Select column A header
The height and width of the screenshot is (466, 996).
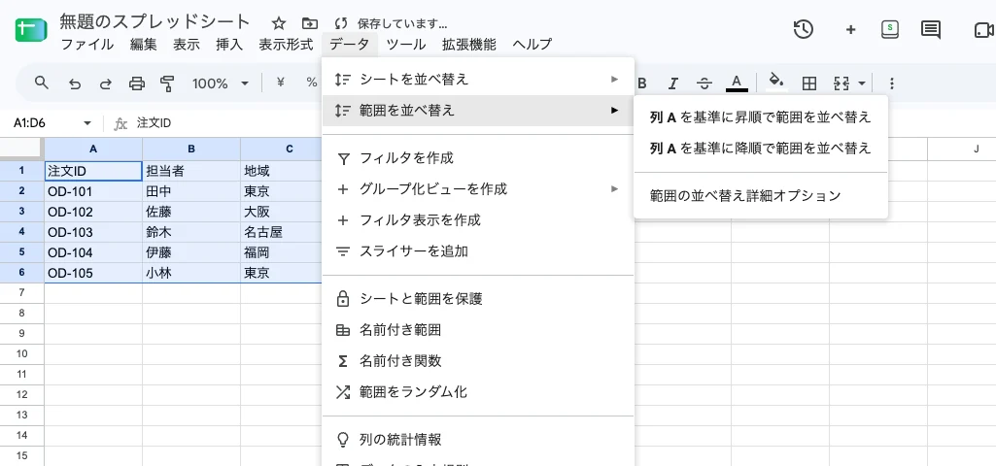(x=93, y=149)
